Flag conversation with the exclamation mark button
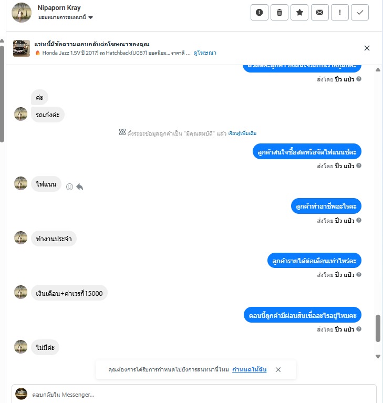This screenshot has width=383, height=403. (x=340, y=12)
